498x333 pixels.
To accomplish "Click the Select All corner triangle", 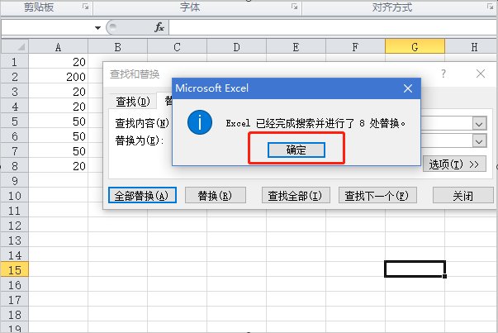I will click(15, 47).
